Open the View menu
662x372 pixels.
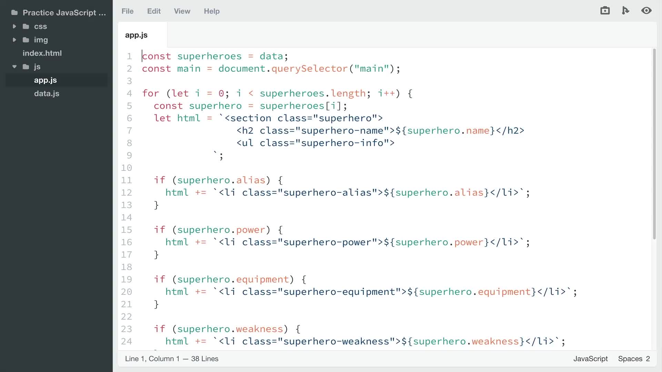click(x=182, y=11)
